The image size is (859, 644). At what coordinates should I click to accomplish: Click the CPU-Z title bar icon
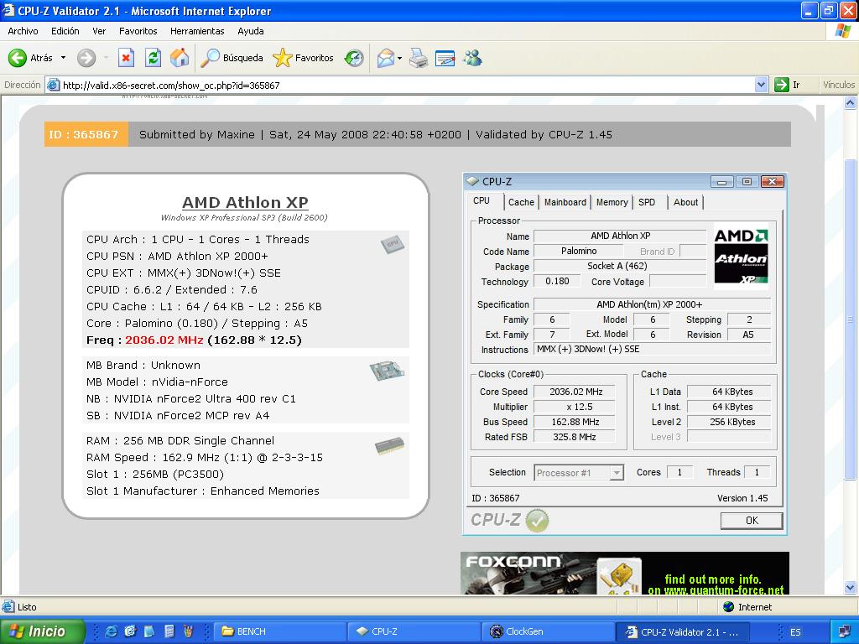pos(472,181)
